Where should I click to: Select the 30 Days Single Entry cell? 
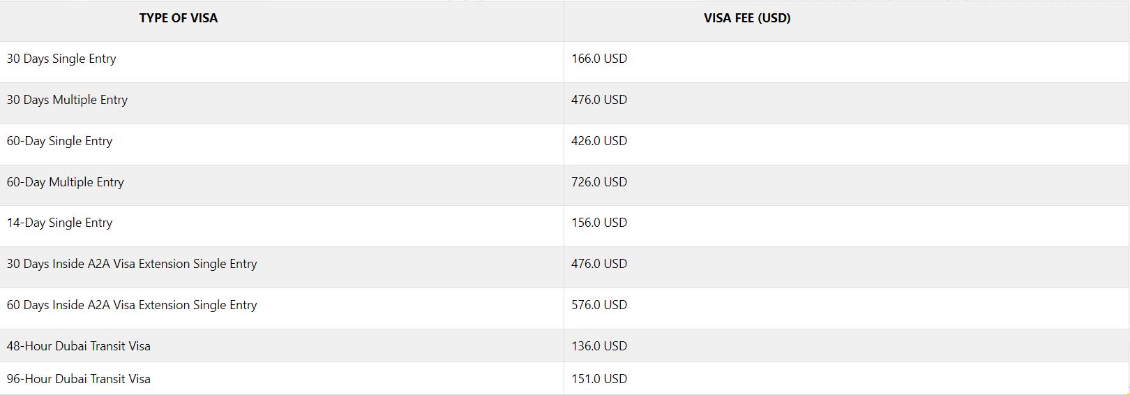(x=61, y=59)
